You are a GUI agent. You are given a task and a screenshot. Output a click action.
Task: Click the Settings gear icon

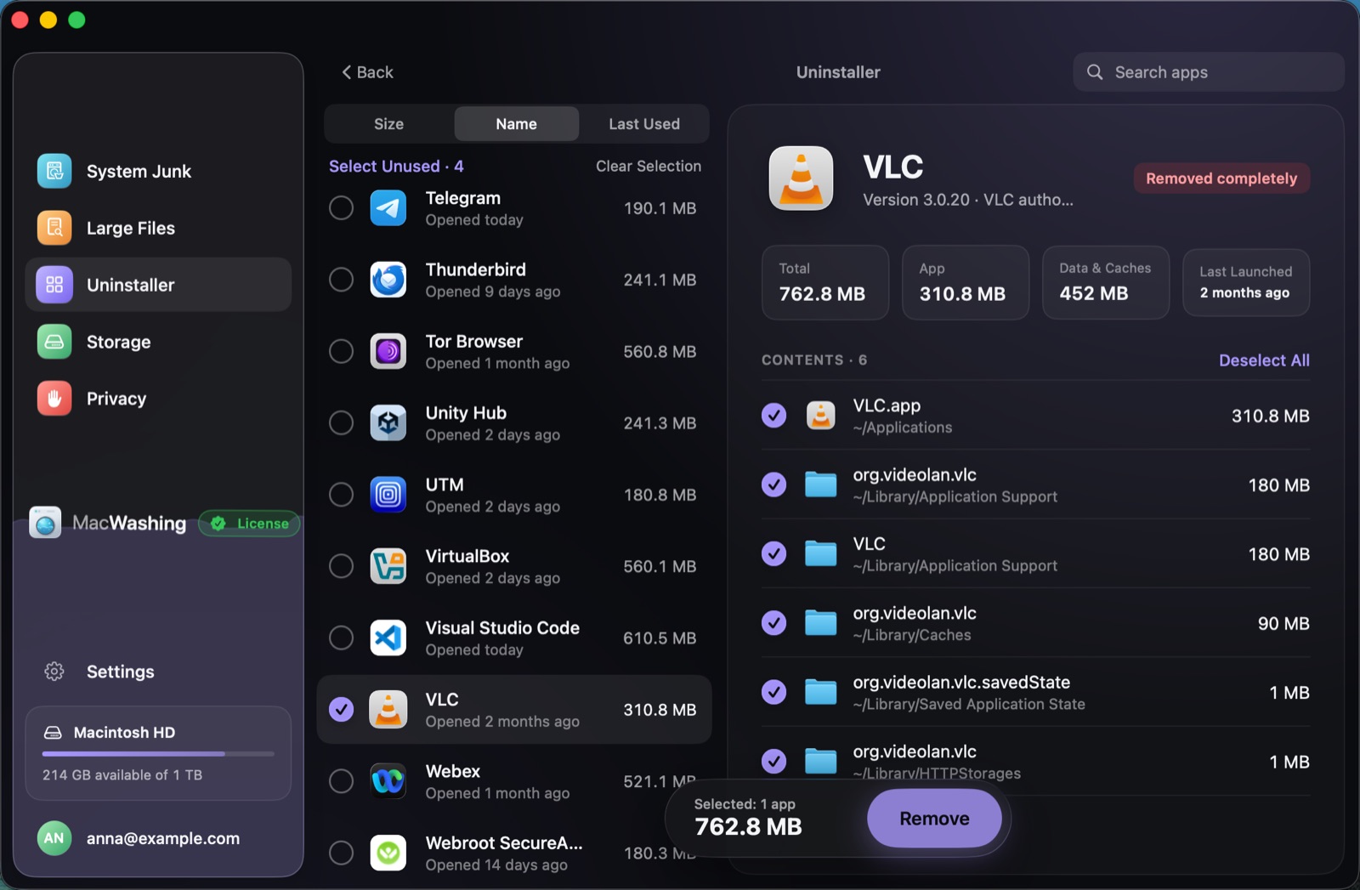tap(54, 672)
